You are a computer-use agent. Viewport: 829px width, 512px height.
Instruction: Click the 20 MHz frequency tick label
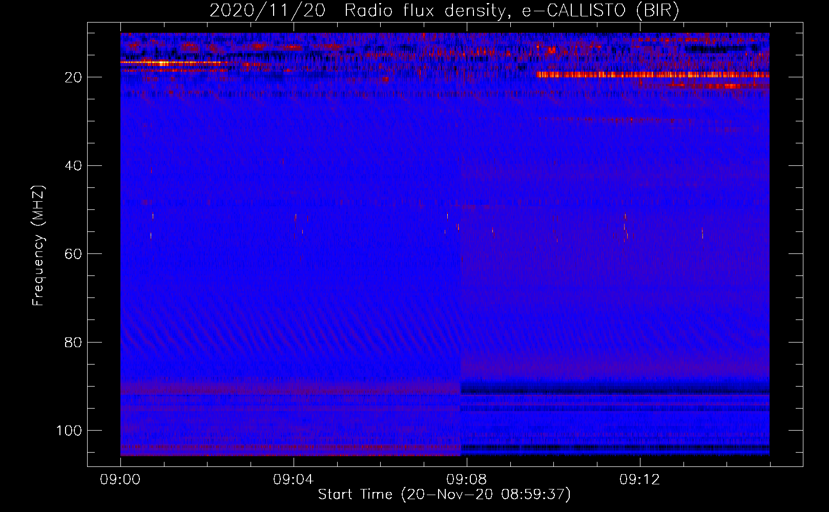pyautogui.click(x=74, y=77)
